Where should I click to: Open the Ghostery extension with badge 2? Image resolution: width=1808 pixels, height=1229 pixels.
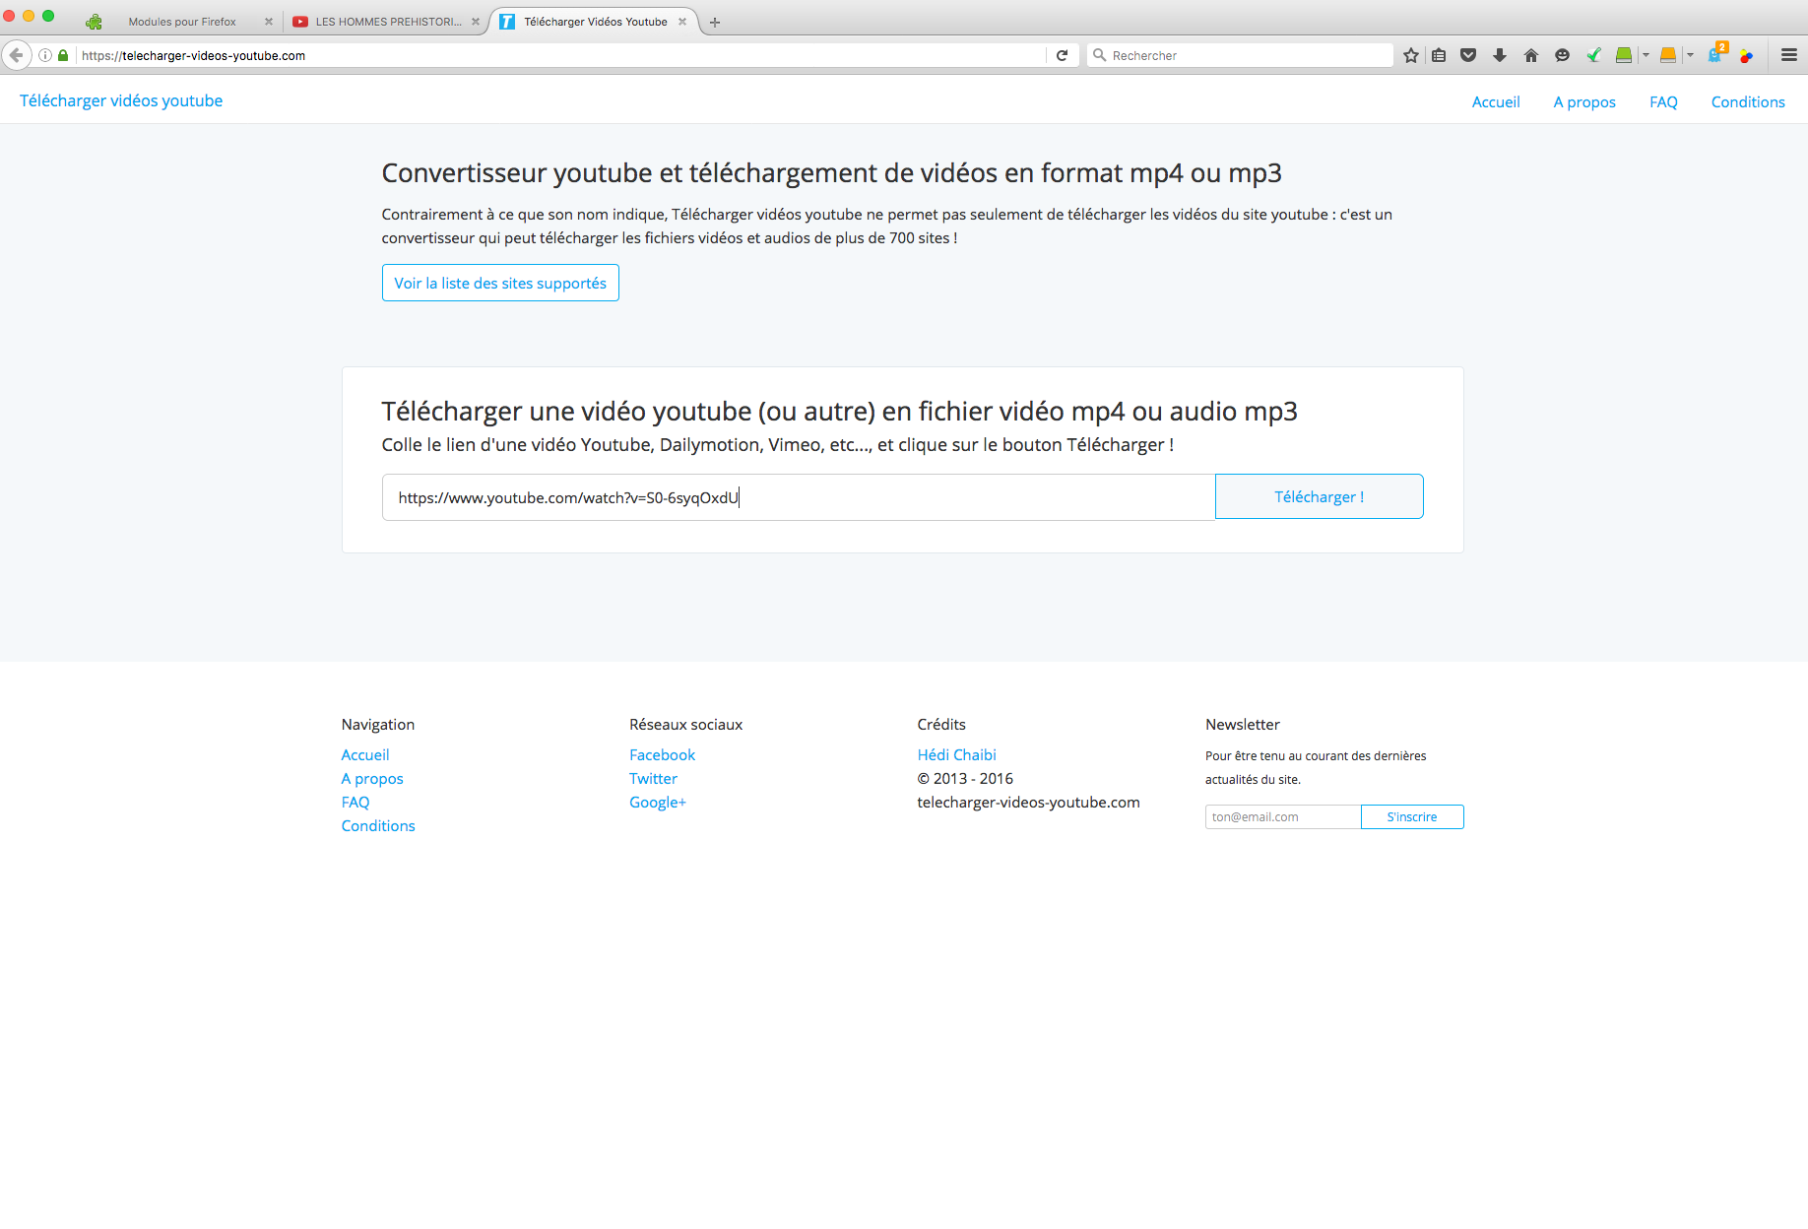pyautogui.click(x=1716, y=53)
